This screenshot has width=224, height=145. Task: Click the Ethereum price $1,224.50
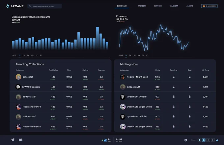pyautogui.click(x=122, y=19)
